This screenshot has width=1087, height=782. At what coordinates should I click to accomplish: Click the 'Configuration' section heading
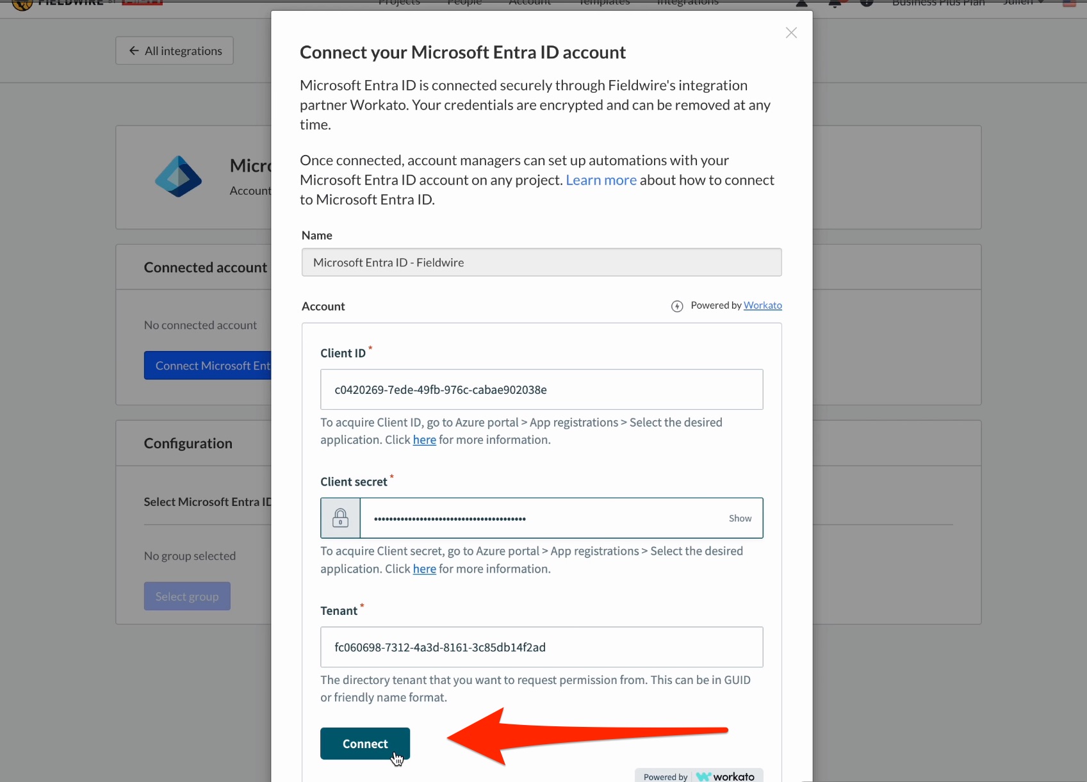pyautogui.click(x=188, y=443)
